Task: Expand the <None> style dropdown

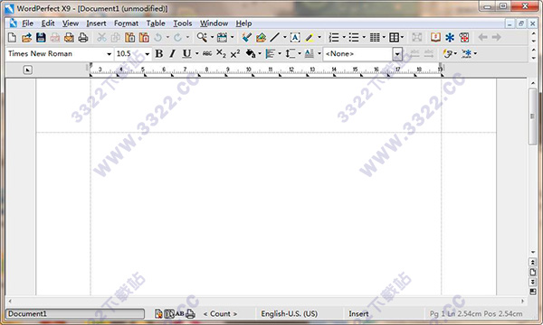Action: click(397, 54)
